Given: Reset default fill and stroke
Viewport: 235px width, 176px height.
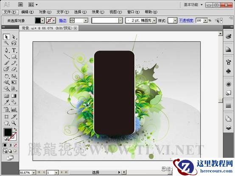Looking at the screenshot, I should pyautogui.click(x=5, y=139).
